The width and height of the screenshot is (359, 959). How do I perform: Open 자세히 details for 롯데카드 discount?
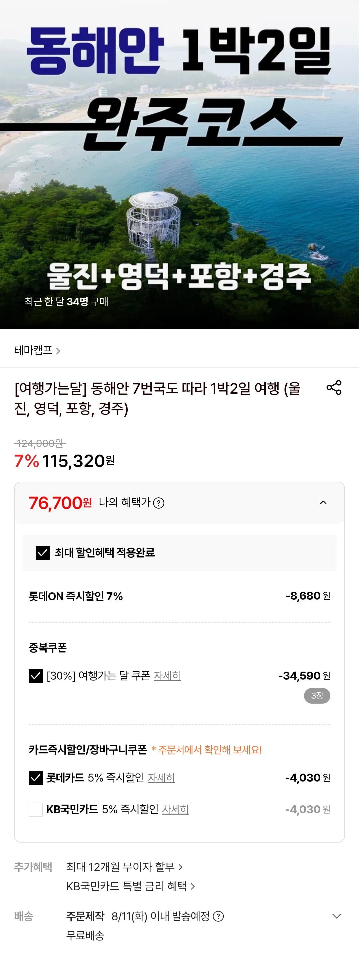click(x=161, y=778)
